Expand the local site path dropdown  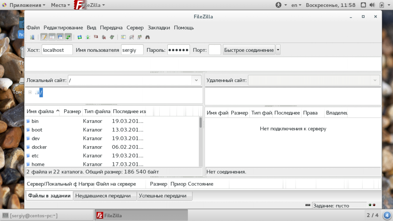[x=196, y=80]
